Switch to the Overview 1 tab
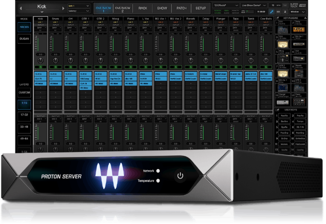The width and height of the screenshot is (326, 224). (x=103, y=8)
